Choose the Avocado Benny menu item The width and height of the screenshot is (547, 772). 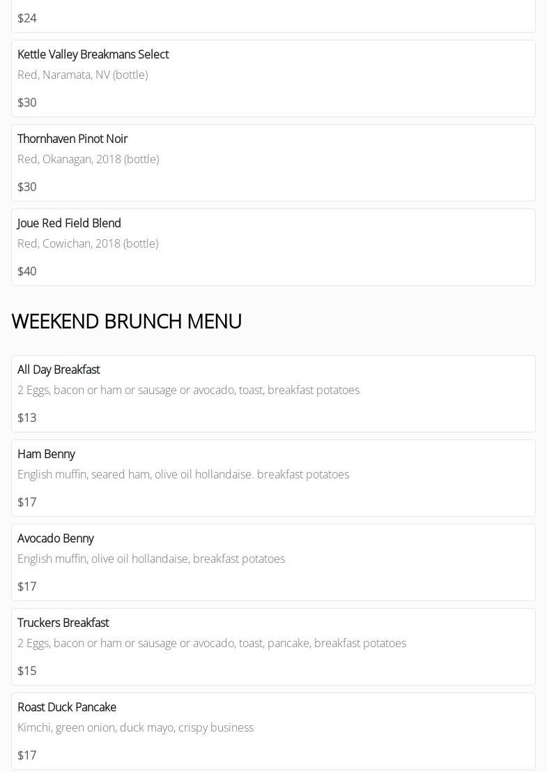coord(56,538)
